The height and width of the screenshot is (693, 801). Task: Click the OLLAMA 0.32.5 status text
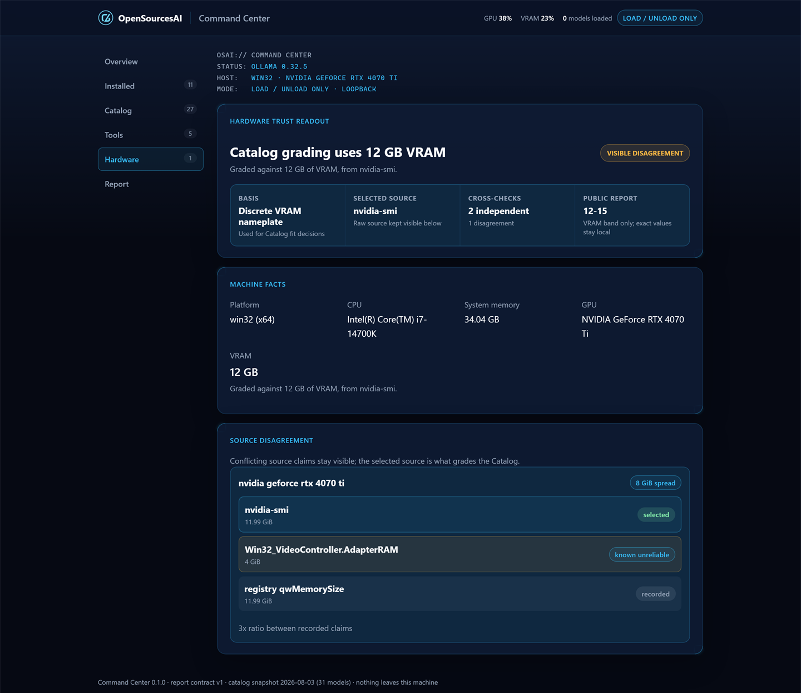tap(279, 66)
